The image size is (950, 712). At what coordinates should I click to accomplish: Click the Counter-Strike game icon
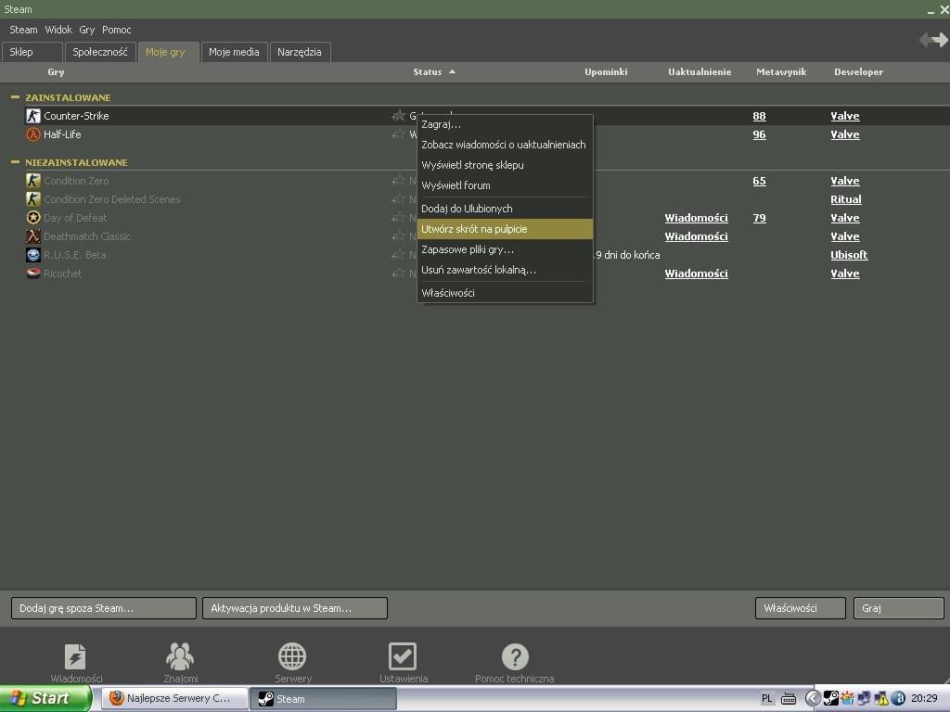[33, 116]
